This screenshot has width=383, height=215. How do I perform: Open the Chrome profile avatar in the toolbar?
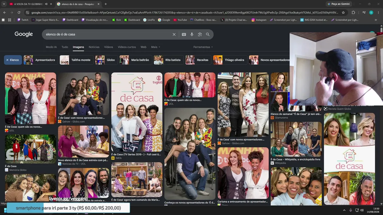tap(371, 13)
